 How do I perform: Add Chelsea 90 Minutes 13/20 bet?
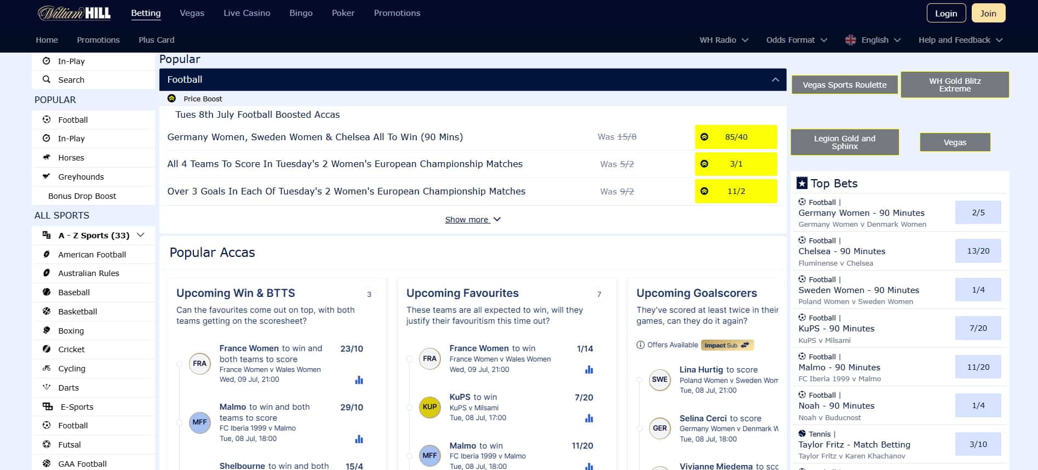(978, 251)
